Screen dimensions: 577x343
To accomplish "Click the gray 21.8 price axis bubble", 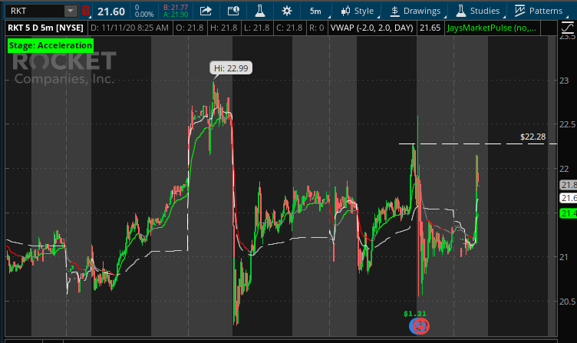I will pos(568,185).
